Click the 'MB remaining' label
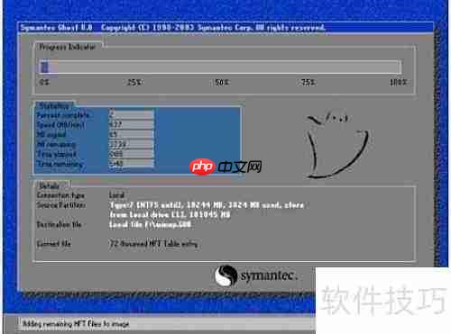Viewport: 451px width, 334px height. click(x=56, y=144)
